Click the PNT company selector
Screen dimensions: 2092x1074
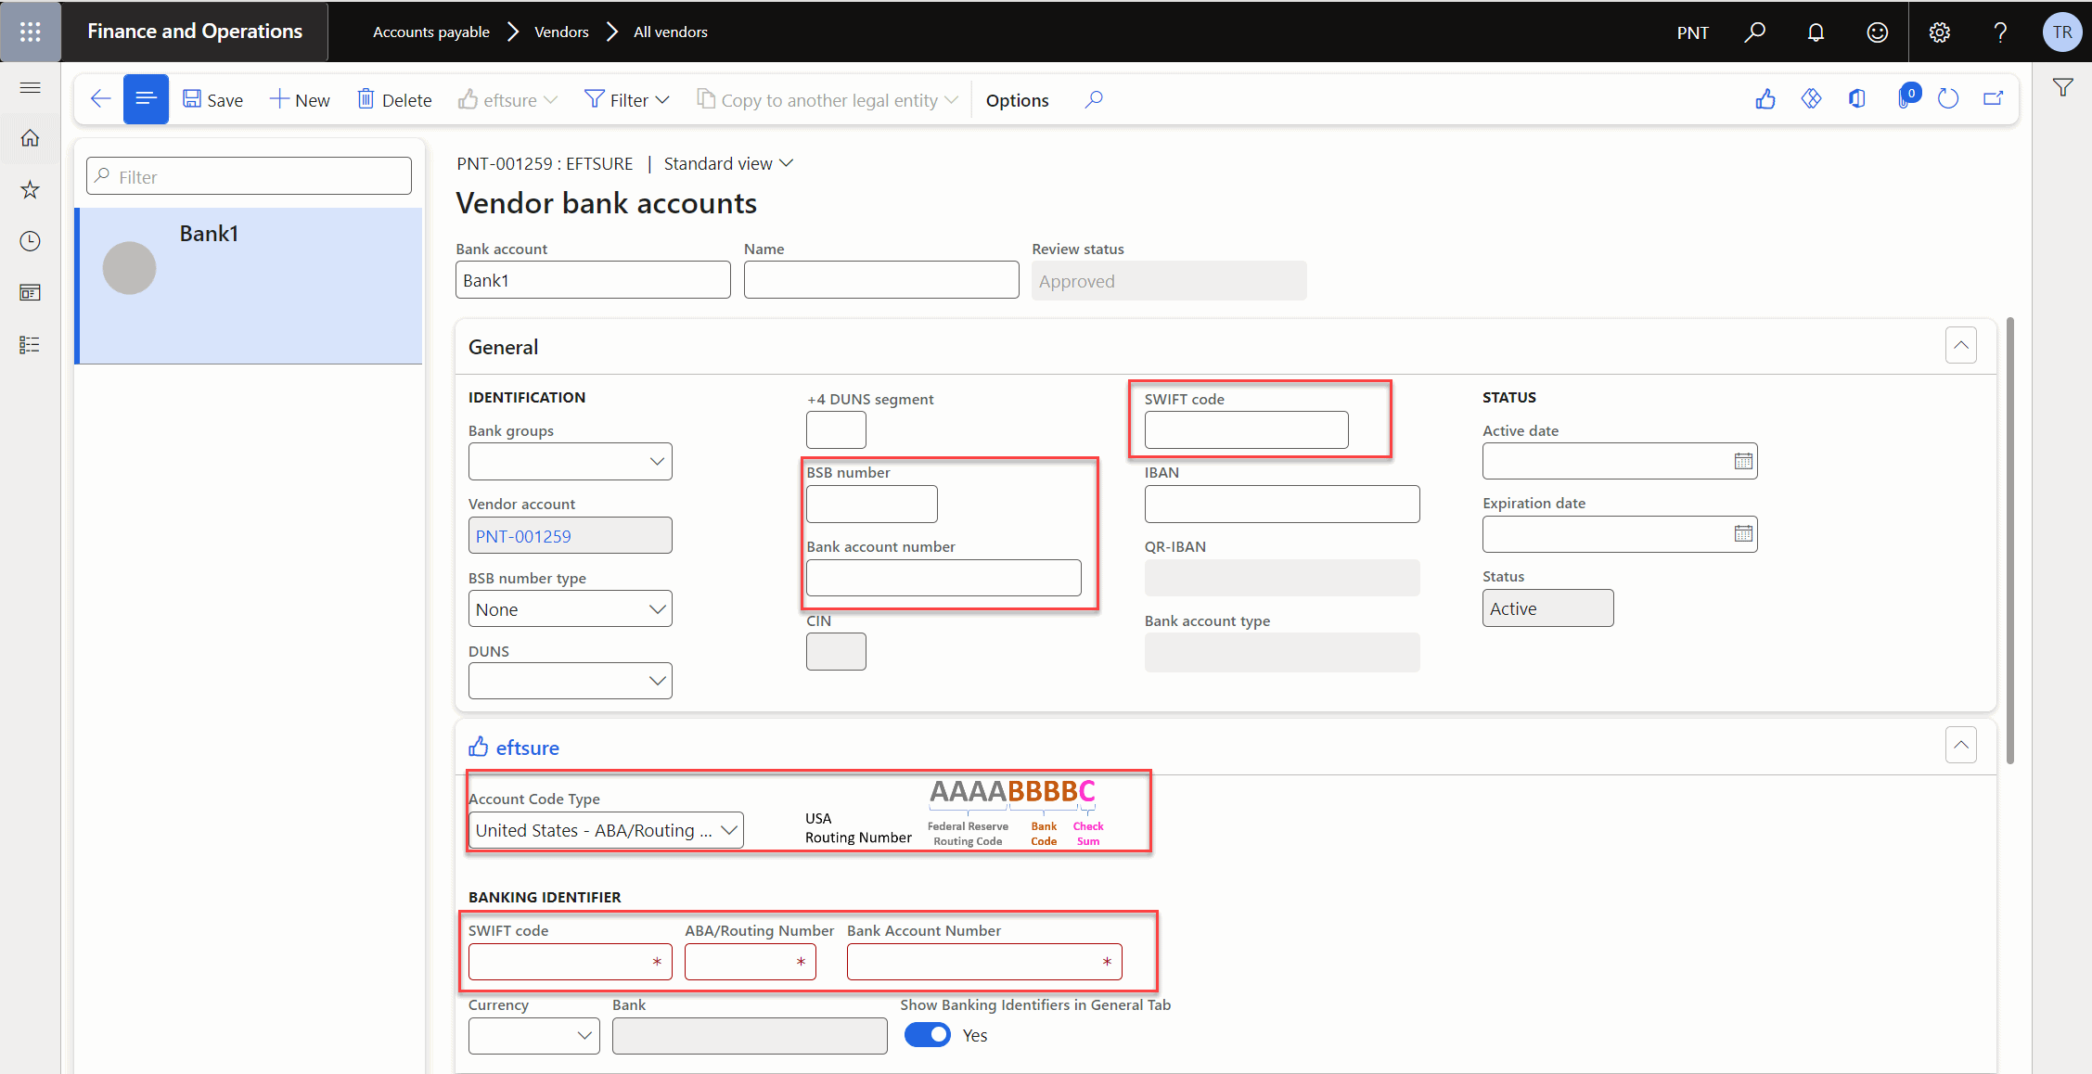pyautogui.click(x=1692, y=32)
